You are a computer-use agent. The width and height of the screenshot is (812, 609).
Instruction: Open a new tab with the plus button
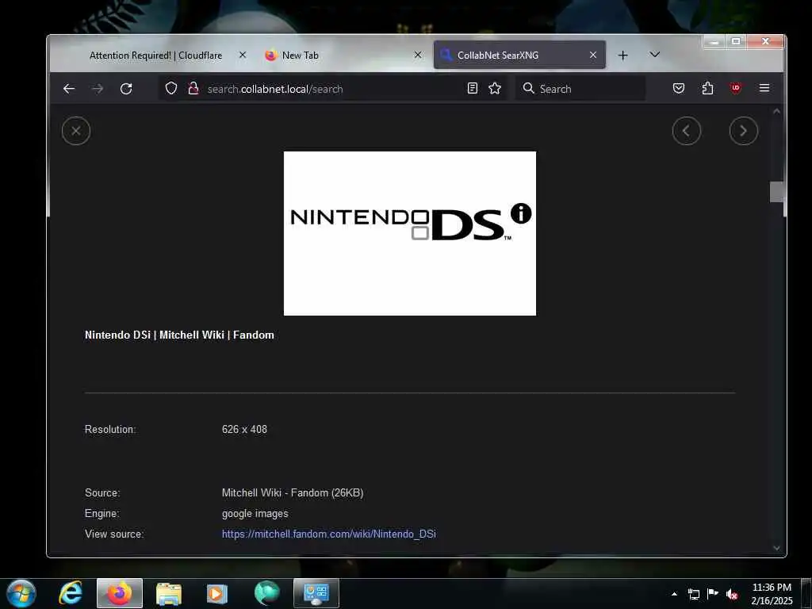(x=623, y=55)
